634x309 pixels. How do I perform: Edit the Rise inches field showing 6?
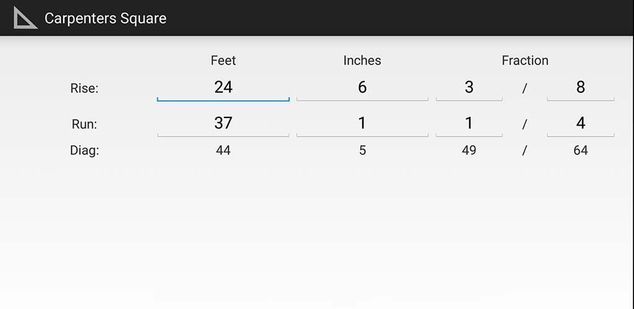click(x=362, y=88)
